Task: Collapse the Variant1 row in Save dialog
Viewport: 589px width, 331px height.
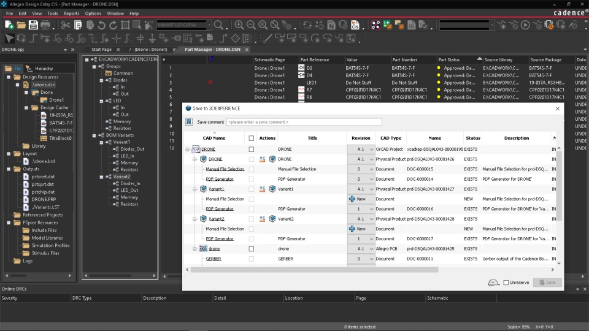Action: coord(194,189)
